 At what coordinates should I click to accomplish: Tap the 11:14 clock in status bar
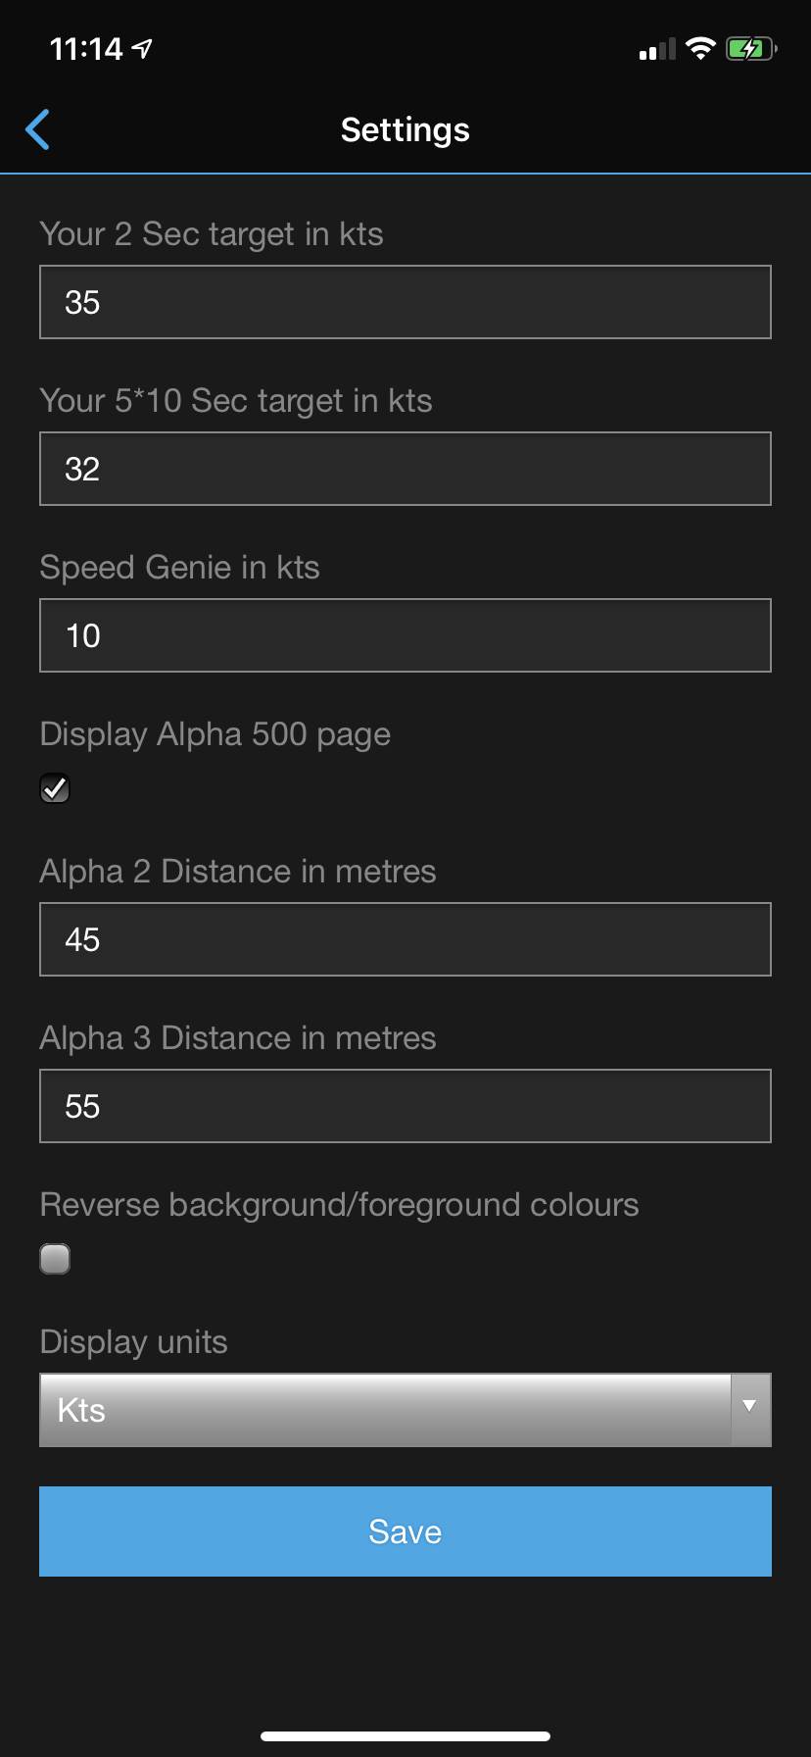[86, 48]
